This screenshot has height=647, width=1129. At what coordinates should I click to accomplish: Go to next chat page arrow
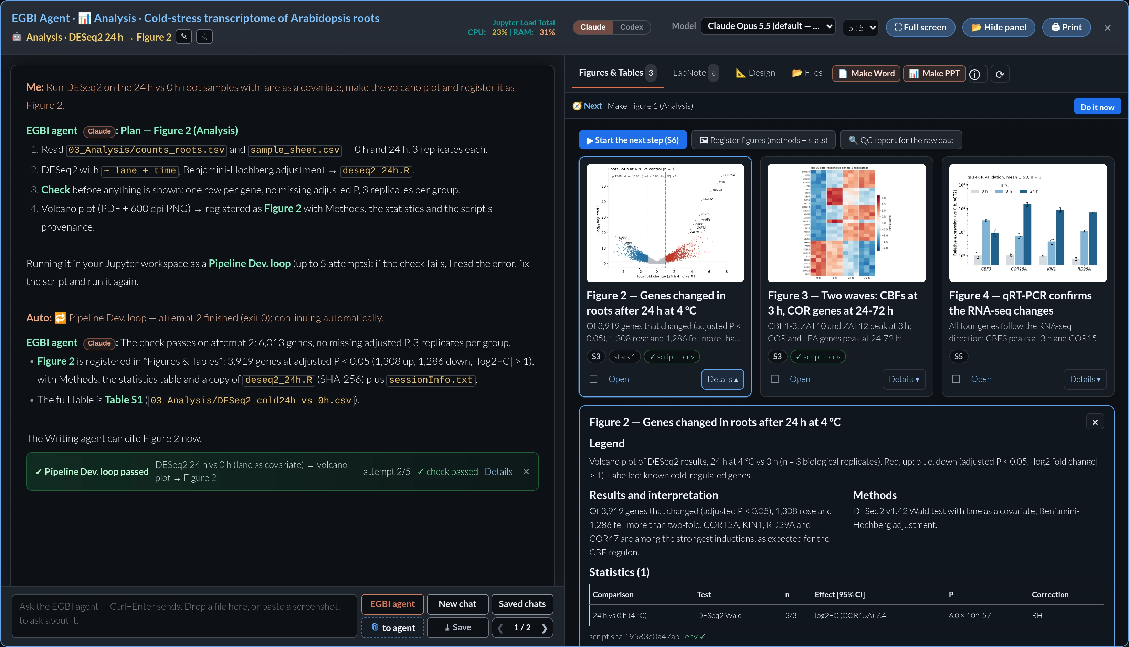(544, 627)
